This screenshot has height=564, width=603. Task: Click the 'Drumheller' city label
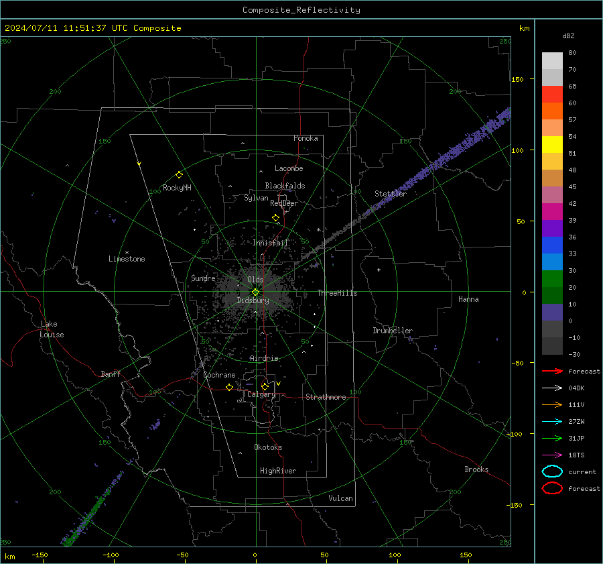393,331
